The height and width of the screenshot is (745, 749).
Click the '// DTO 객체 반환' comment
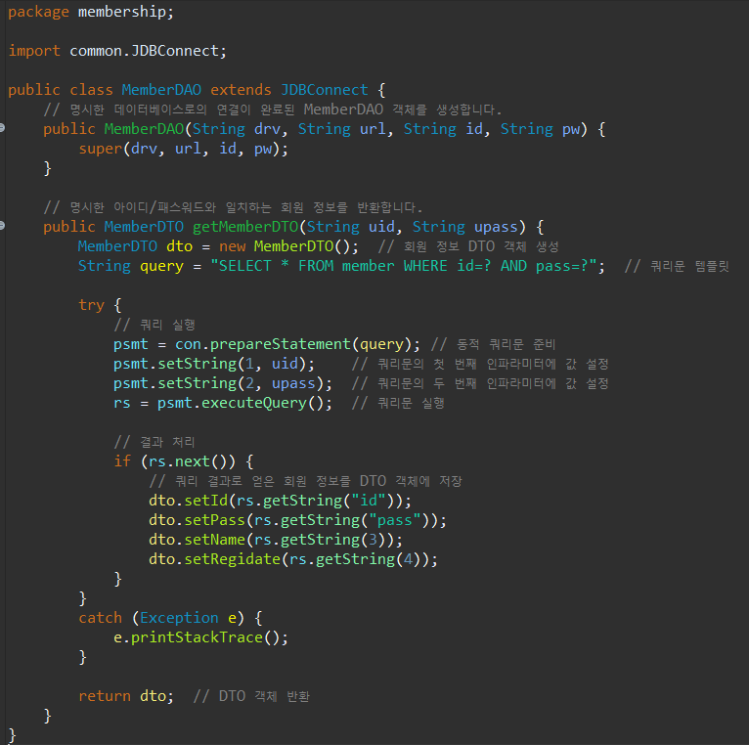(x=251, y=696)
